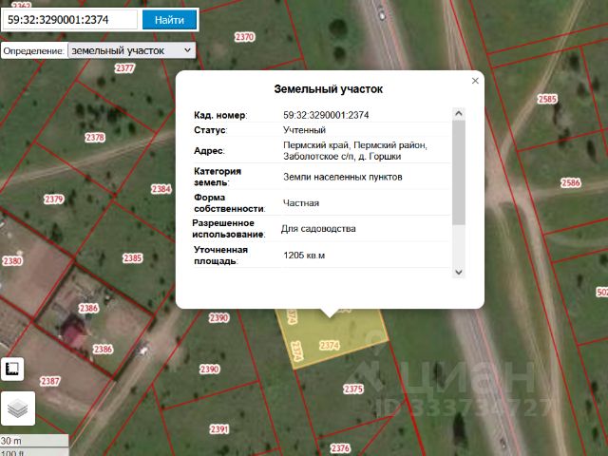The height and width of the screenshot is (456, 608).
Task: Click the popup scrollbar thumb
Action: pos(459,172)
